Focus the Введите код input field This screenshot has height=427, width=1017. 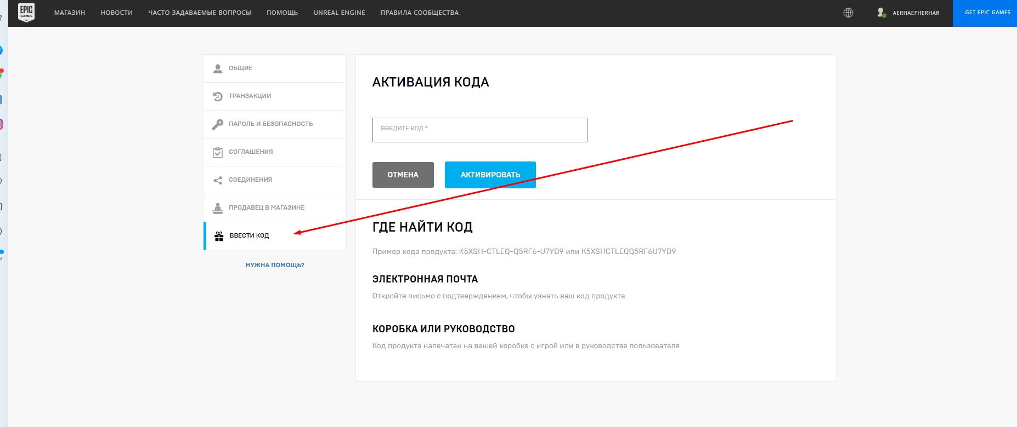tap(479, 130)
